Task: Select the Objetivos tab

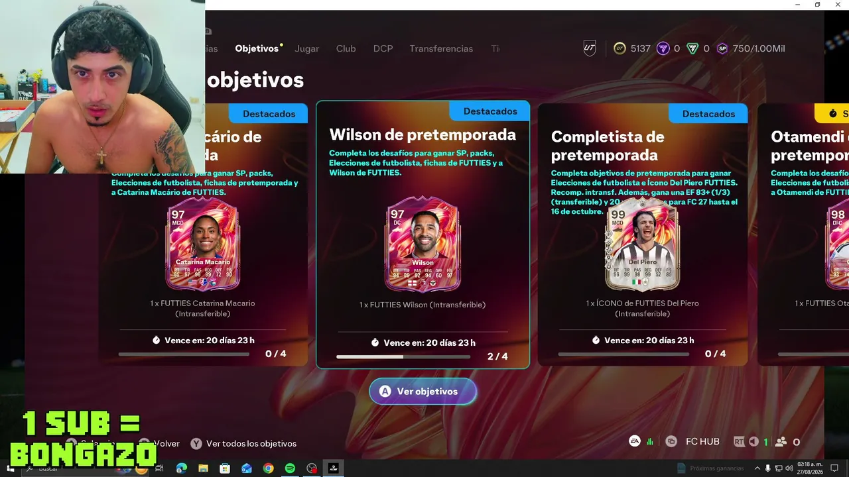Action: 257,48
